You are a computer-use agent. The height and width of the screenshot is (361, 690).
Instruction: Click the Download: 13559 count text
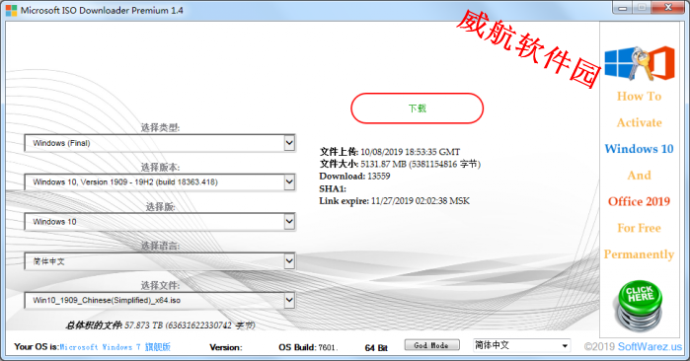(354, 177)
